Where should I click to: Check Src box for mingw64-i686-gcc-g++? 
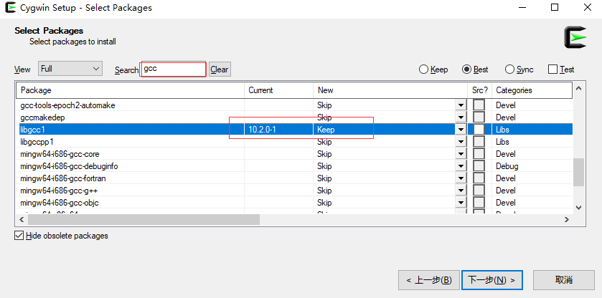click(x=479, y=191)
